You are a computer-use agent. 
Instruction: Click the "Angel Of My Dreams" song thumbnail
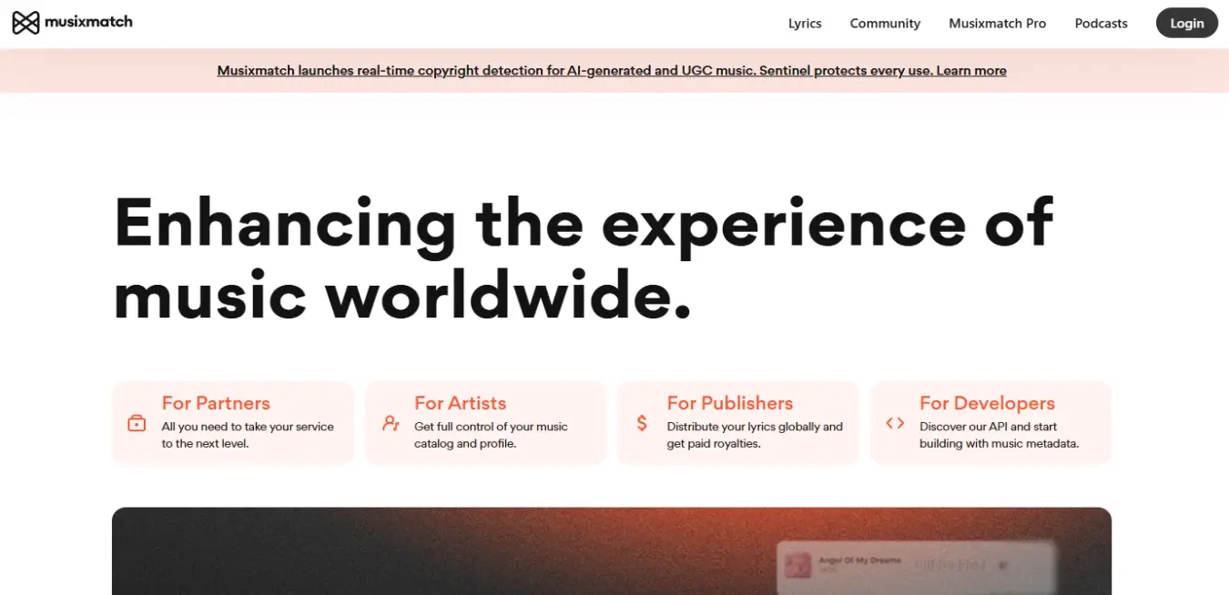(x=798, y=566)
